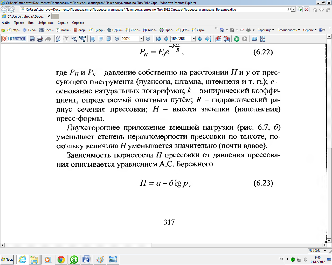Jump to the last page
The width and height of the screenshot is (332, 265).
pos(208,39)
